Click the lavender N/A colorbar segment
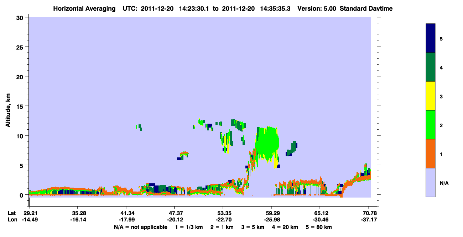 [x=431, y=182]
